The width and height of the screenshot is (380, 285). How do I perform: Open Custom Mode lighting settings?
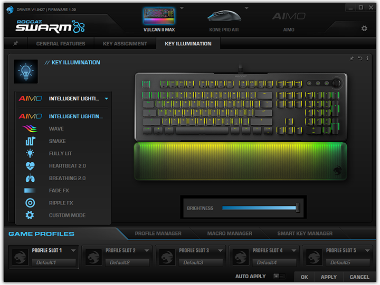coord(67,215)
